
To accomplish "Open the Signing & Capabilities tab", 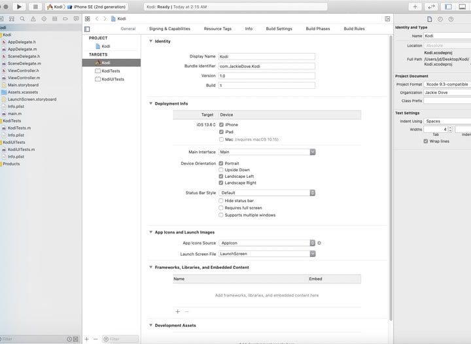I will (x=169, y=29).
